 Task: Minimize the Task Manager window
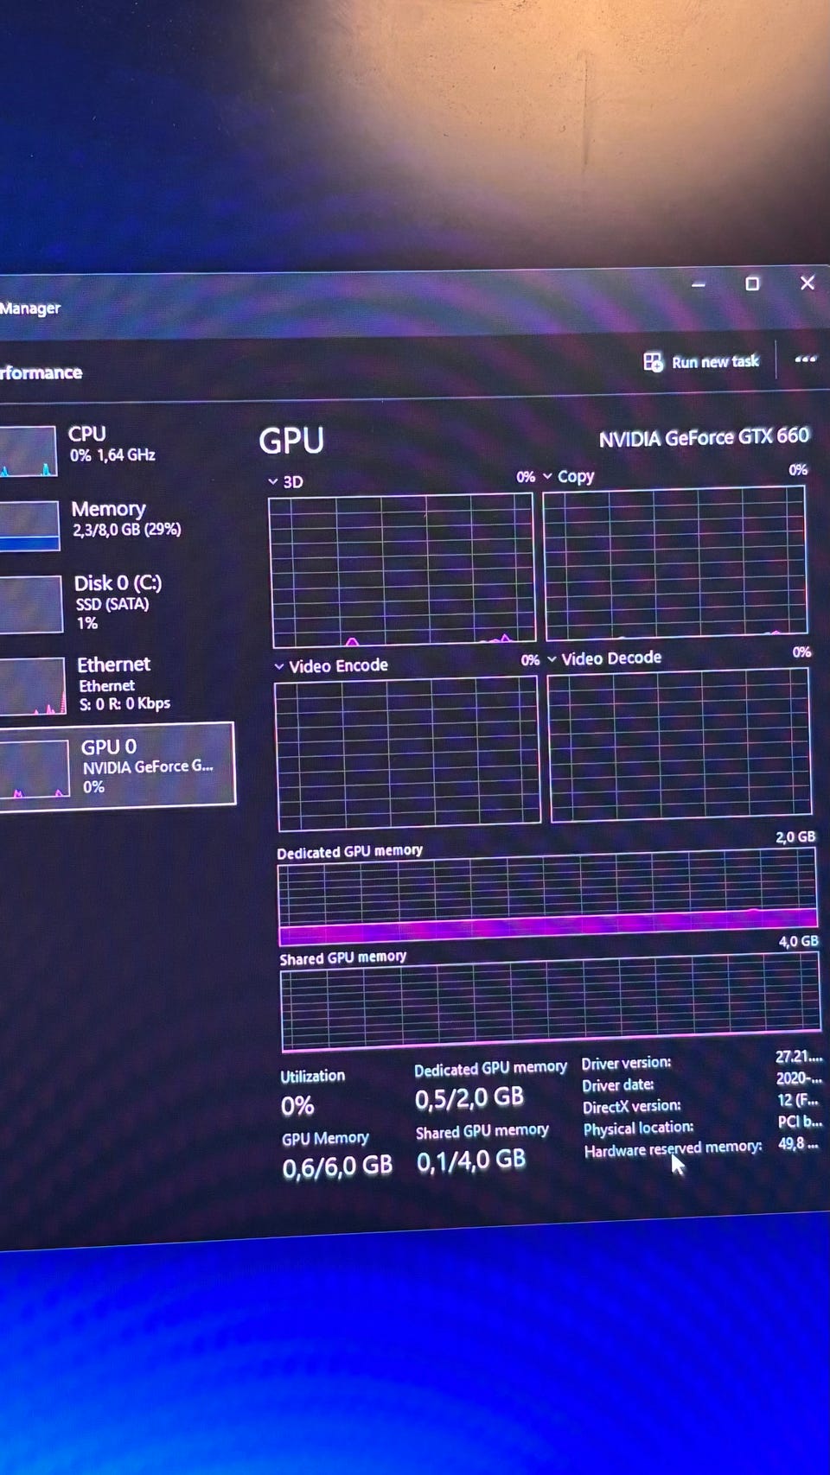pos(699,284)
